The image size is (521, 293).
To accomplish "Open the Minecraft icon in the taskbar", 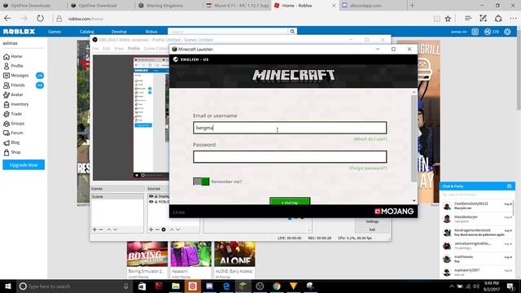I will (243, 286).
